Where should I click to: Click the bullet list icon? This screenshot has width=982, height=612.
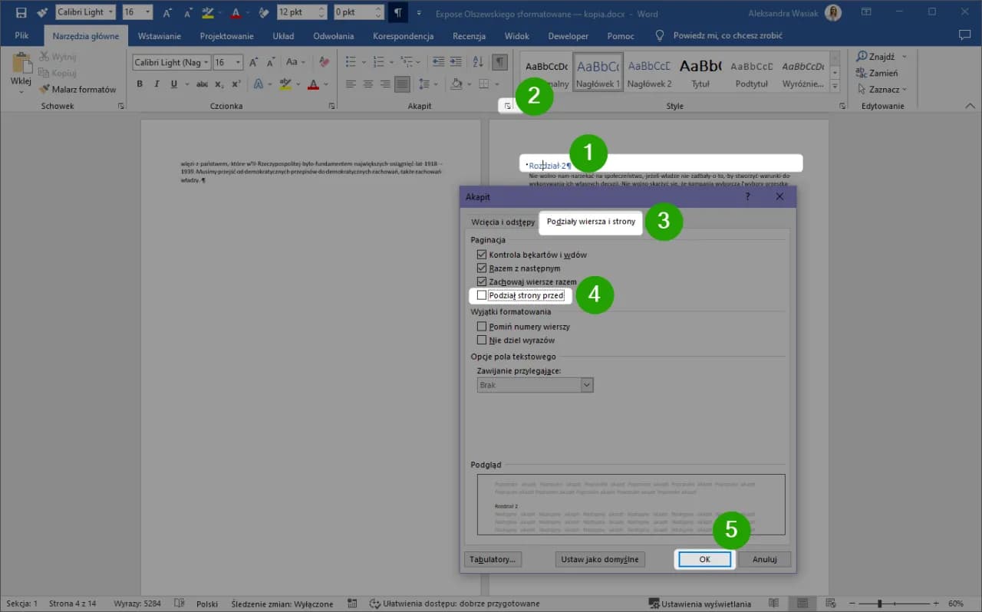[351, 62]
